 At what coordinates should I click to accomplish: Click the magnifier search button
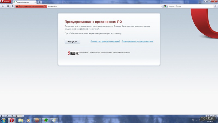coord(215,6)
